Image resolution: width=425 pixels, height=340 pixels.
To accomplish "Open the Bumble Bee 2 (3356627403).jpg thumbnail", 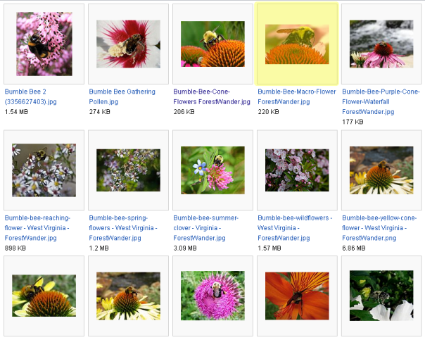I will tap(44, 44).
